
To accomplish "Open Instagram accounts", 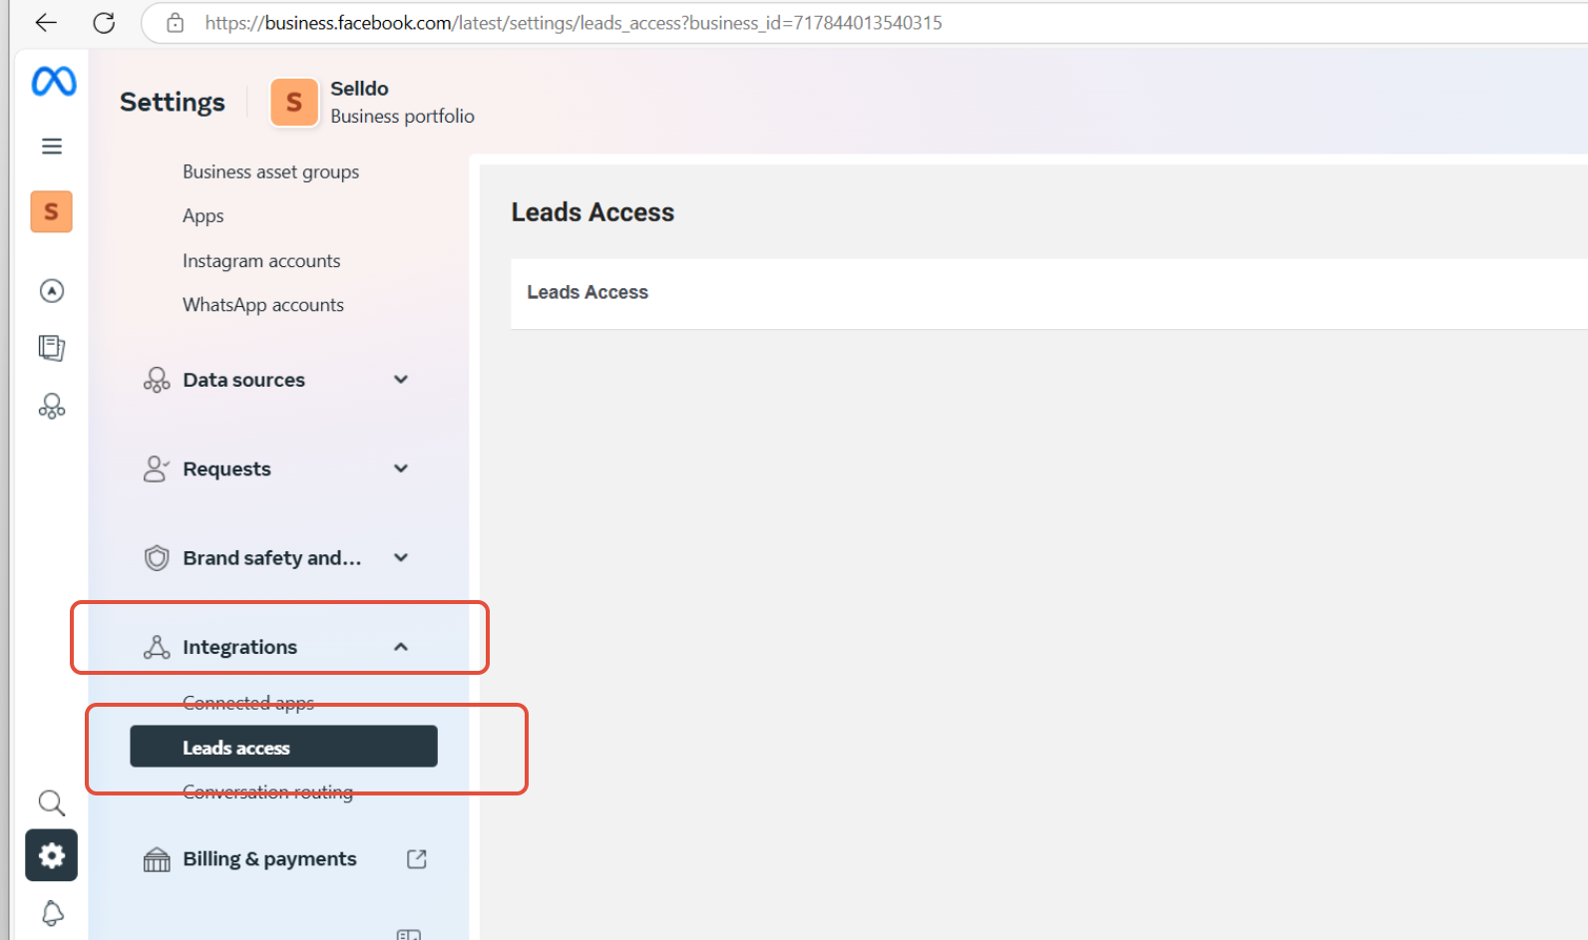I will [261, 260].
